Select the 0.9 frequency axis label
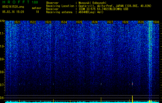 [x=2, y=59]
